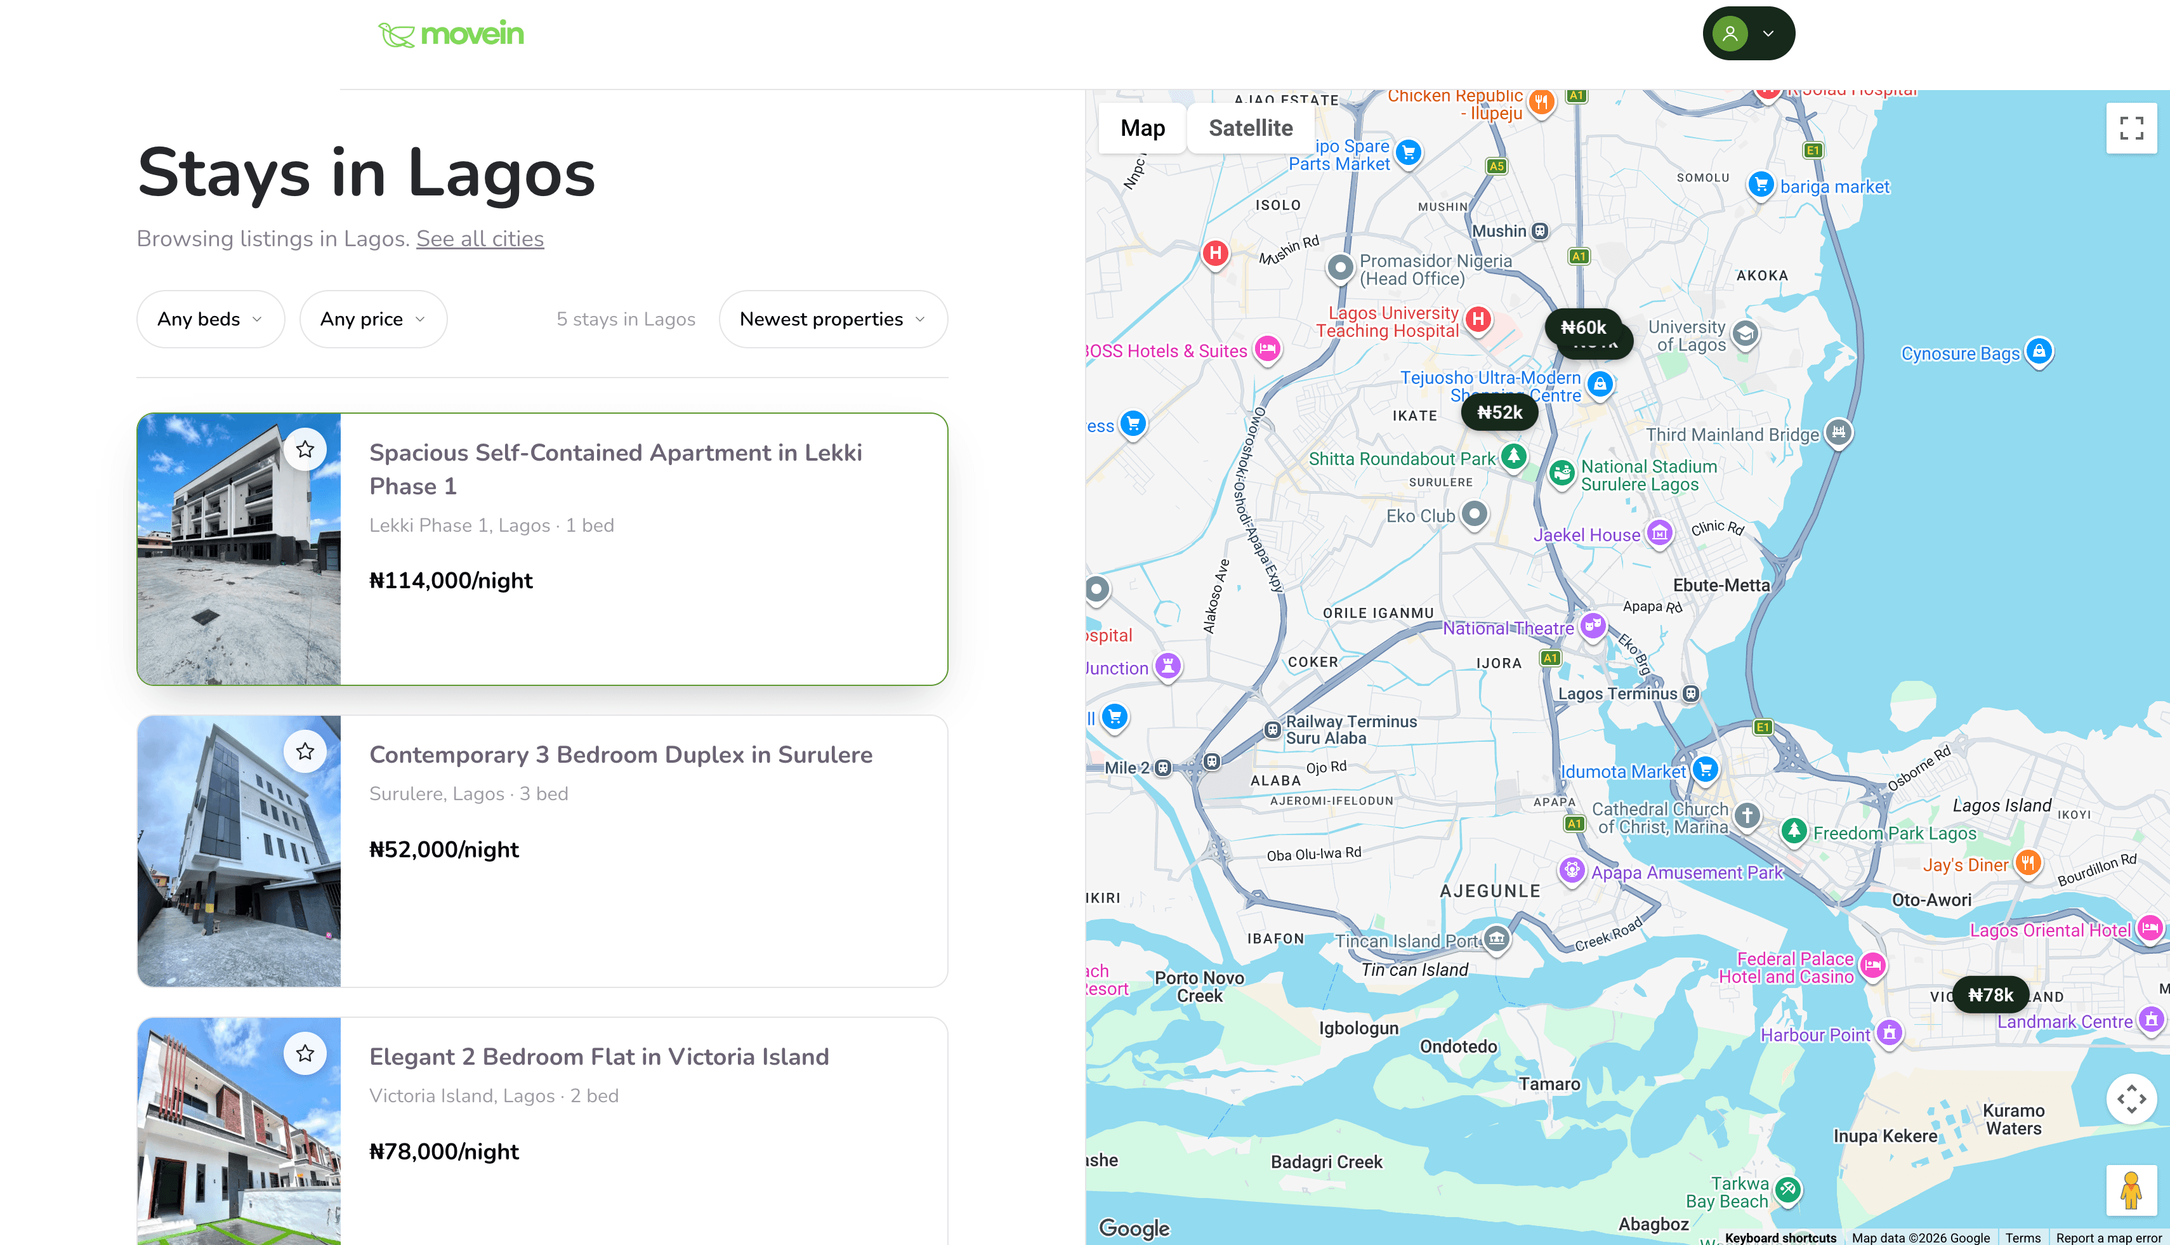Viewport: 2170px width, 1245px height.
Task: Click the Freedom Park Lagos pin
Action: (x=1794, y=831)
